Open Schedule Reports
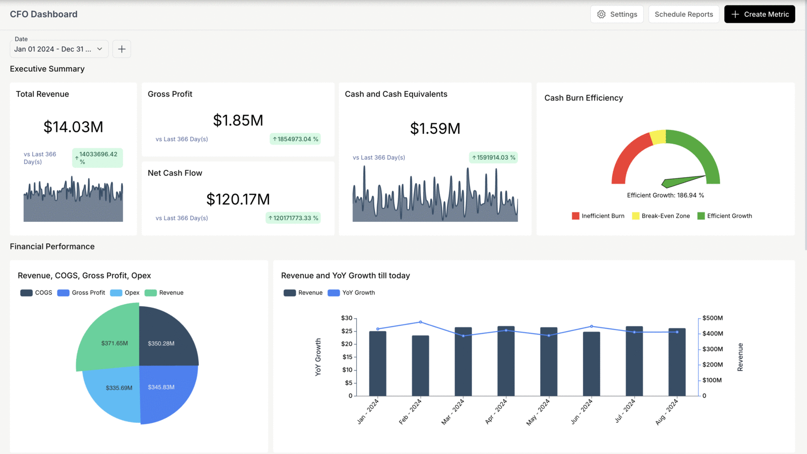Screen dimensions: 807x454 pos(683,14)
